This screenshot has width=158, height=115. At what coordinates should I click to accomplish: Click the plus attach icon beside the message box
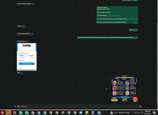coord(15,106)
